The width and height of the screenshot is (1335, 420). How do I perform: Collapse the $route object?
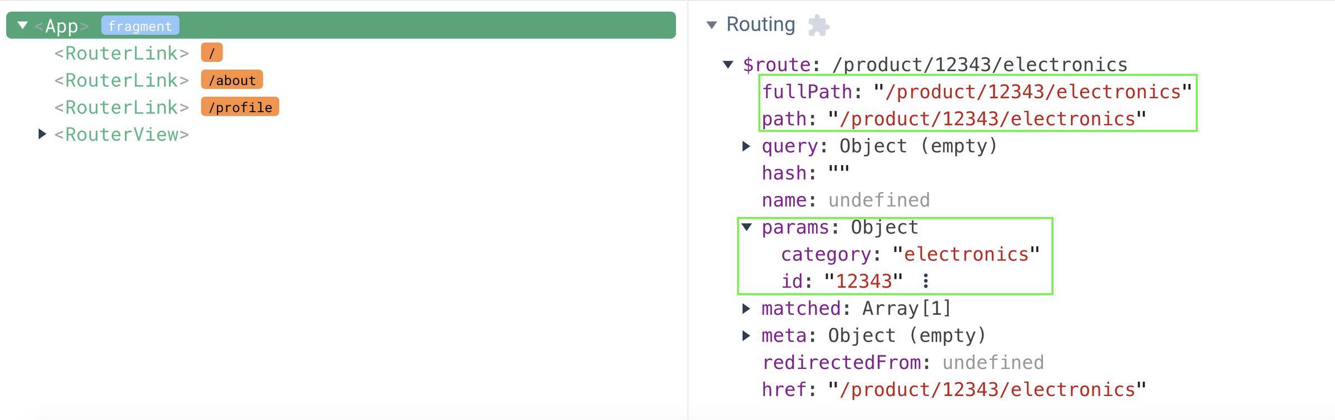point(728,65)
